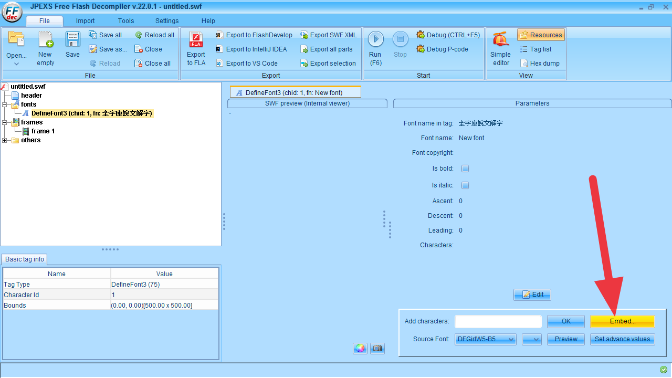Image resolution: width=672 pixels, height=378 pixels.
Task: Click Save as... in ribbon
Action: pos(108,49)
